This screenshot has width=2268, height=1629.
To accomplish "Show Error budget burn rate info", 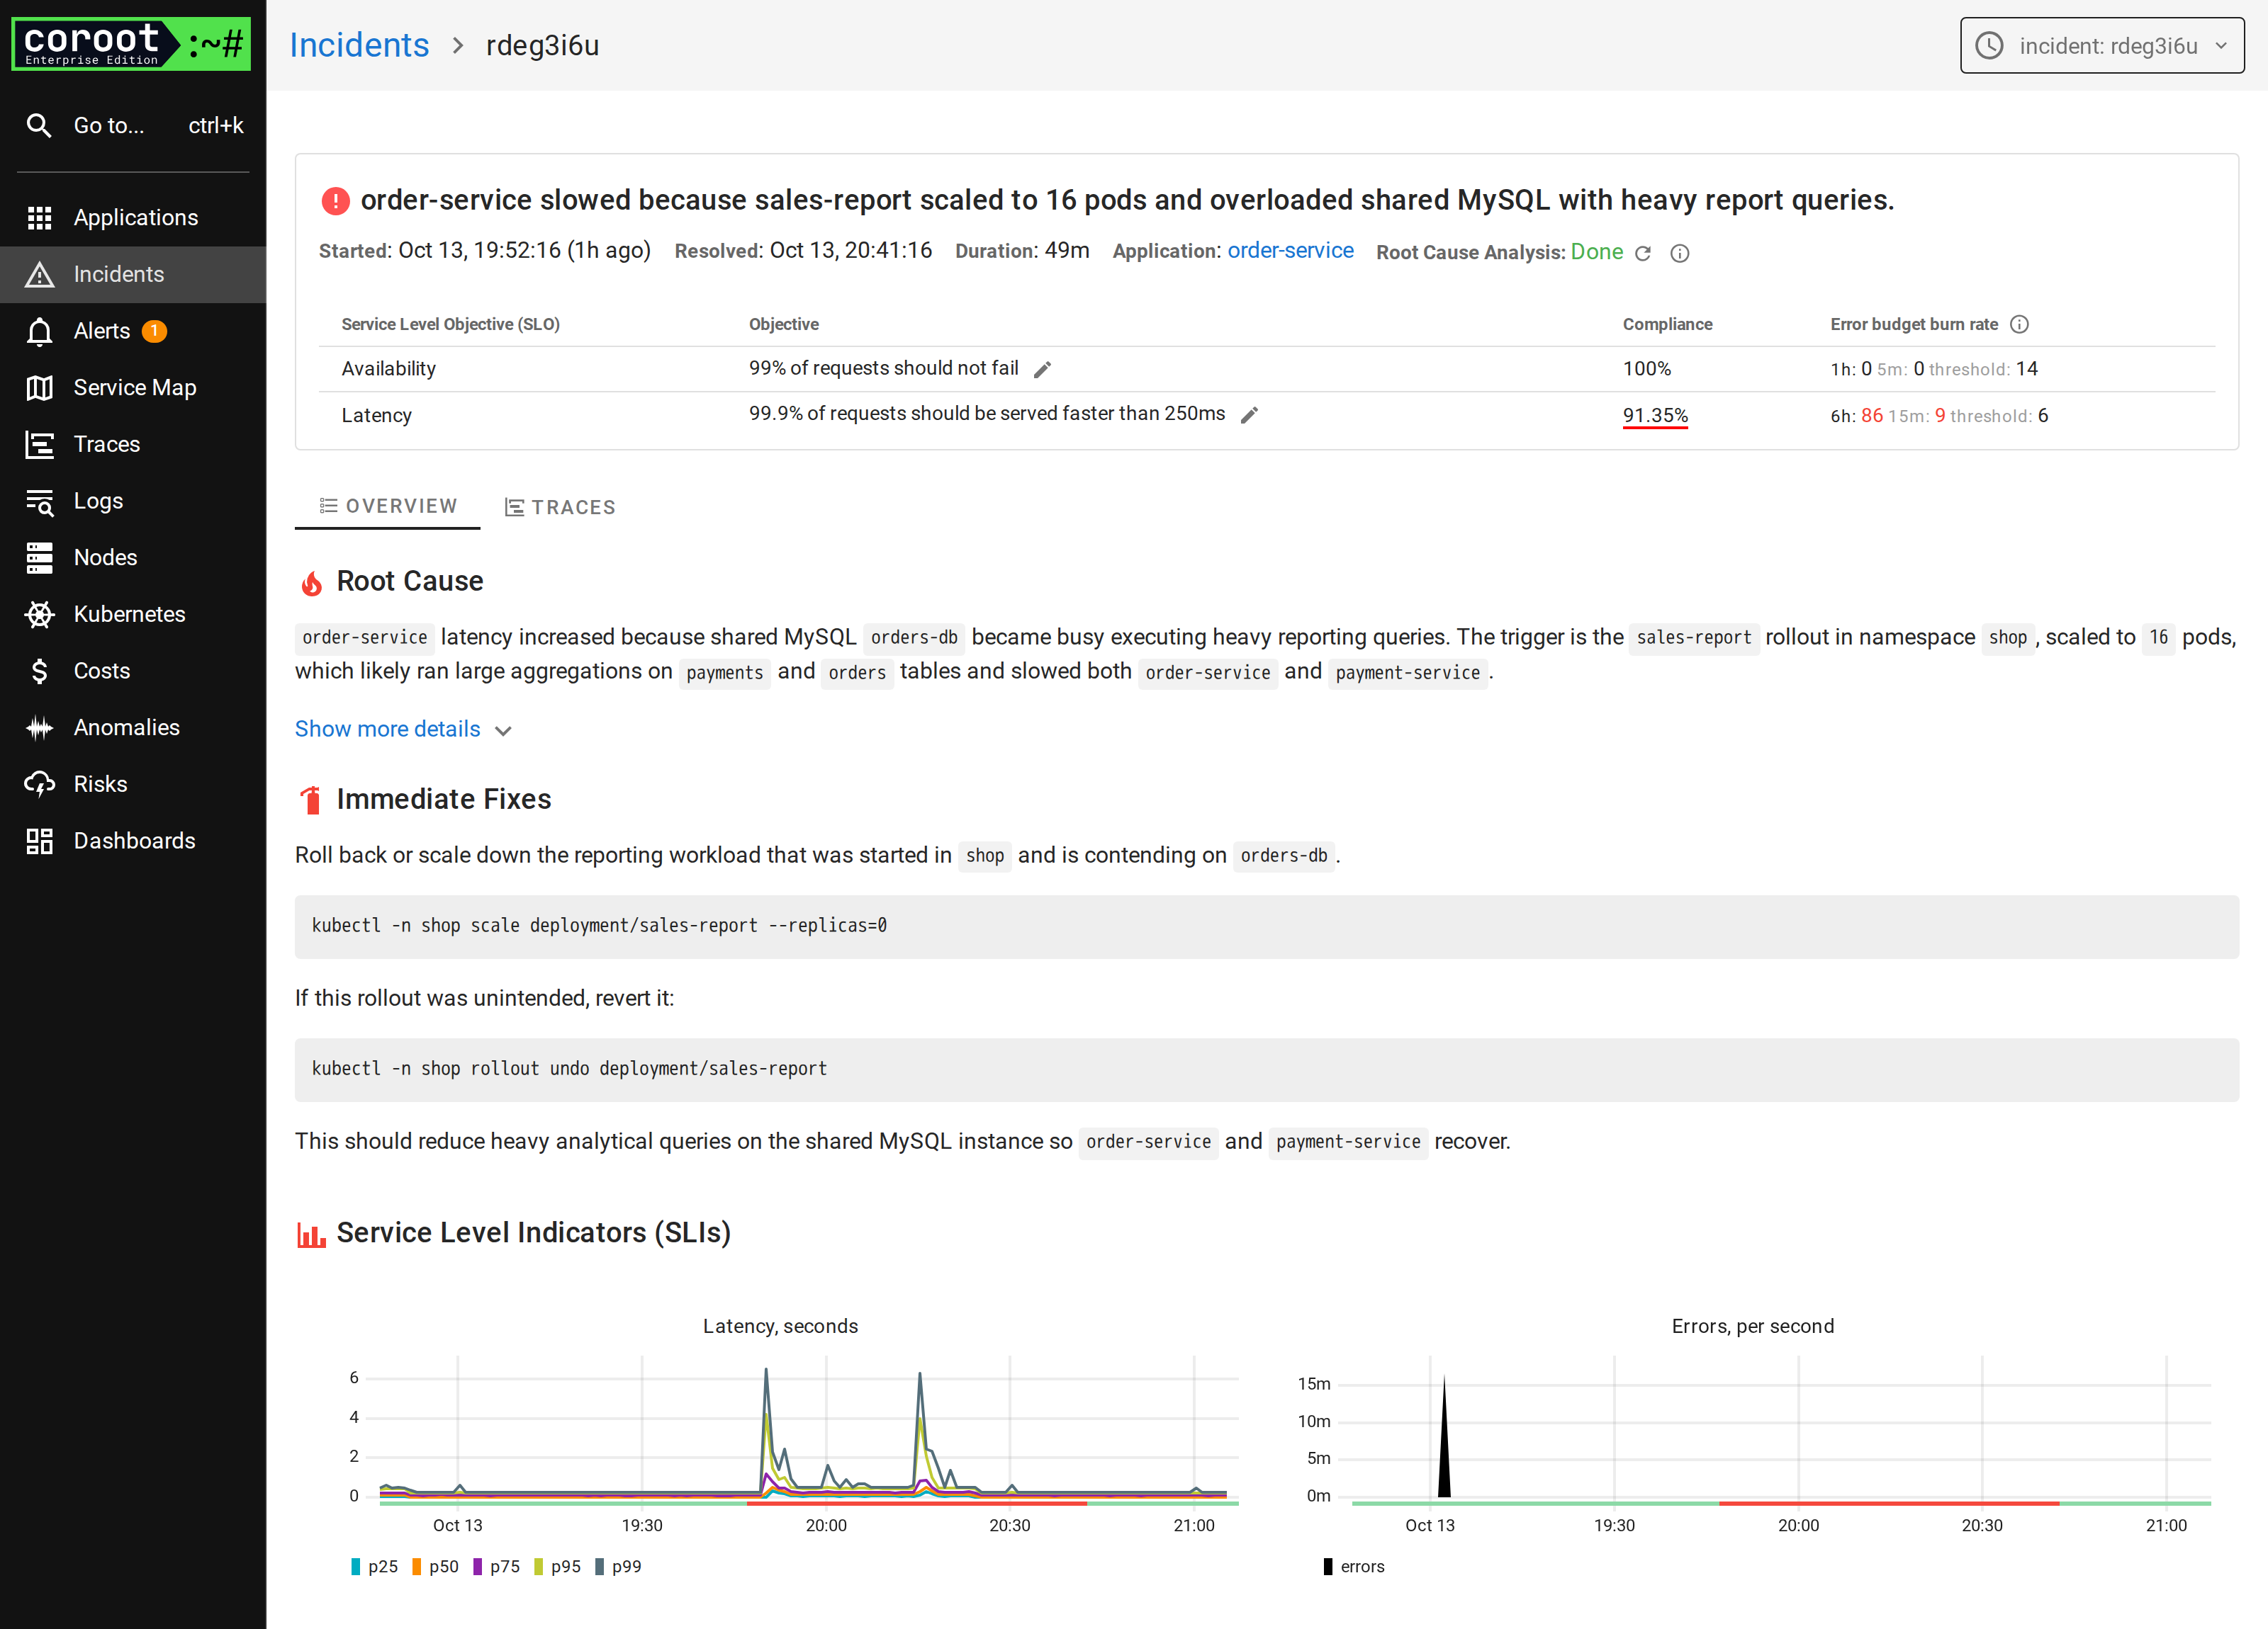I will click(2019, 324).
